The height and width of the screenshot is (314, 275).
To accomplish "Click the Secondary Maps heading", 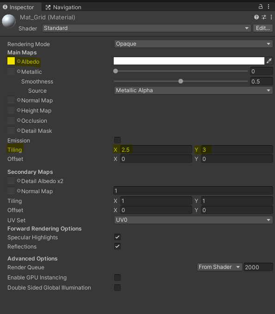I will 30,172.
